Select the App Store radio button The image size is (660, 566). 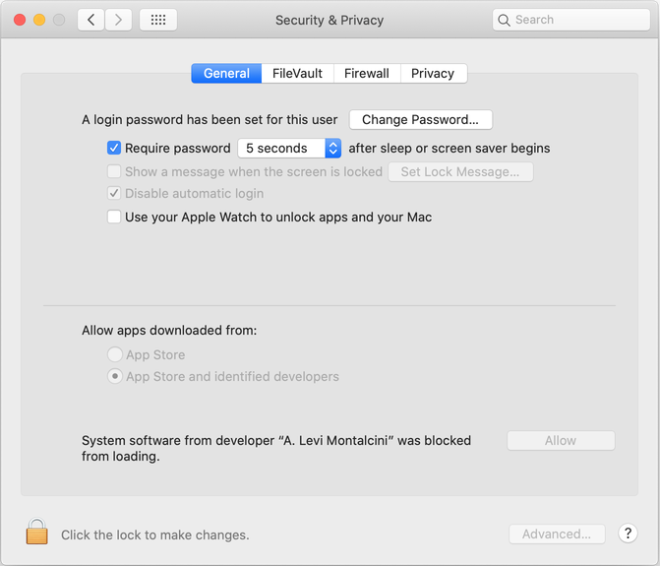click(x=115, y=354)
